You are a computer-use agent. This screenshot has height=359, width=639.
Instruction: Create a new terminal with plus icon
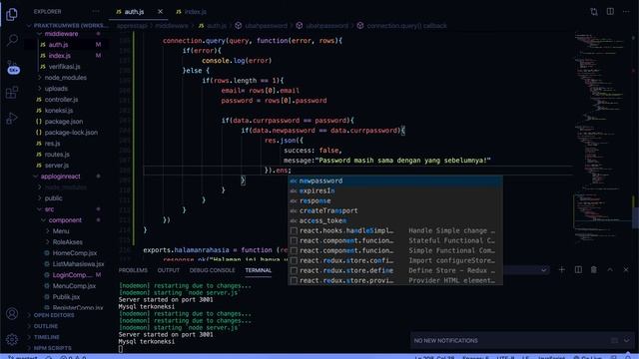click(561, 269)
